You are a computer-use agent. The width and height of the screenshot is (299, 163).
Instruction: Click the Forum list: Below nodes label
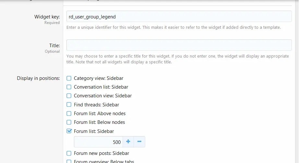(99, 122)
